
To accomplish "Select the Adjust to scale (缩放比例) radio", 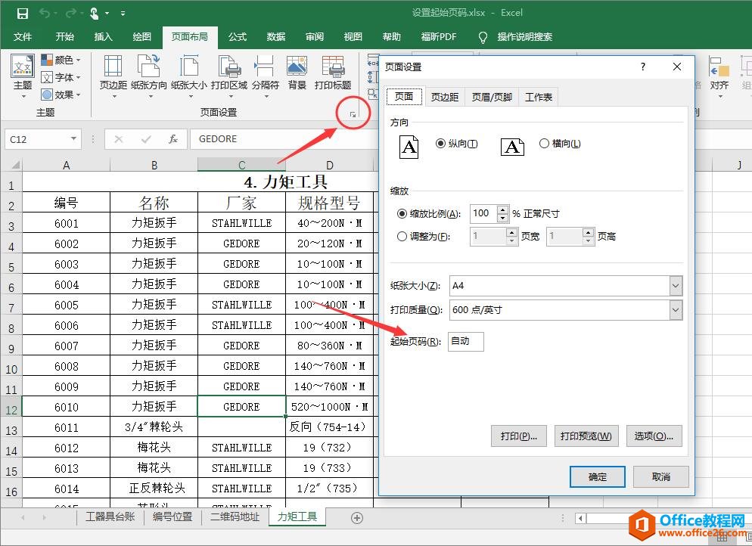I will click(402, 214).
